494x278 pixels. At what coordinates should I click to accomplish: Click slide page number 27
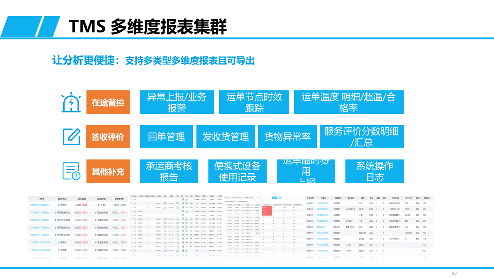click(x=455, y=273)
